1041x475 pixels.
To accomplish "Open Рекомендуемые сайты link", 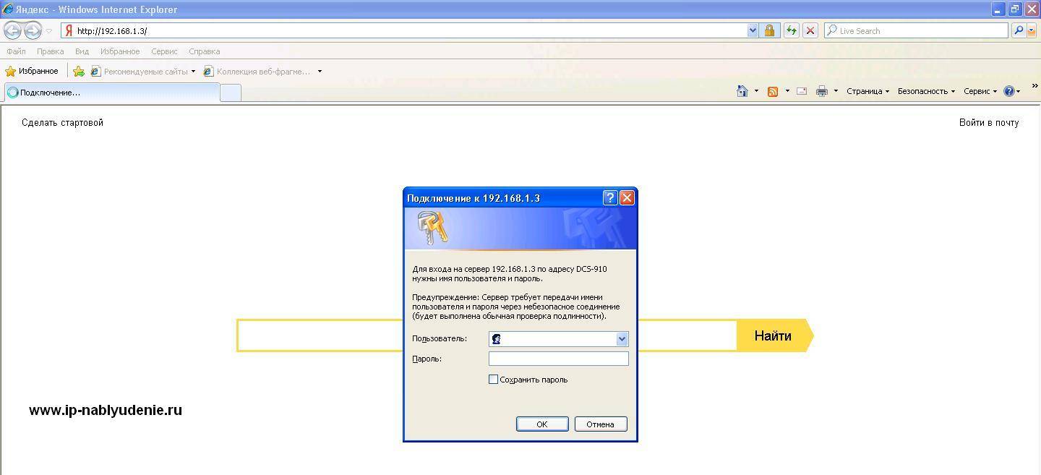I will pyautogui.click(x=140, y=71).
